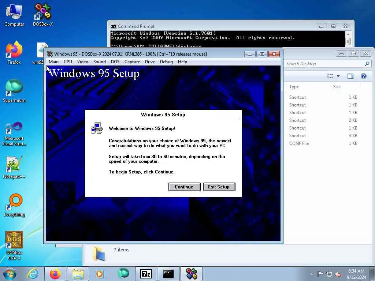Click the Explorer search magnifier icon
375x281 pixels.
coord(367,64)
